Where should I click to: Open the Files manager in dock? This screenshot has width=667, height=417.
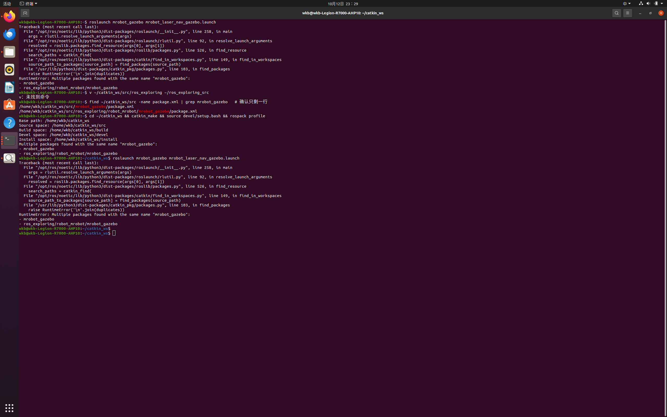(x=9, y=52)
